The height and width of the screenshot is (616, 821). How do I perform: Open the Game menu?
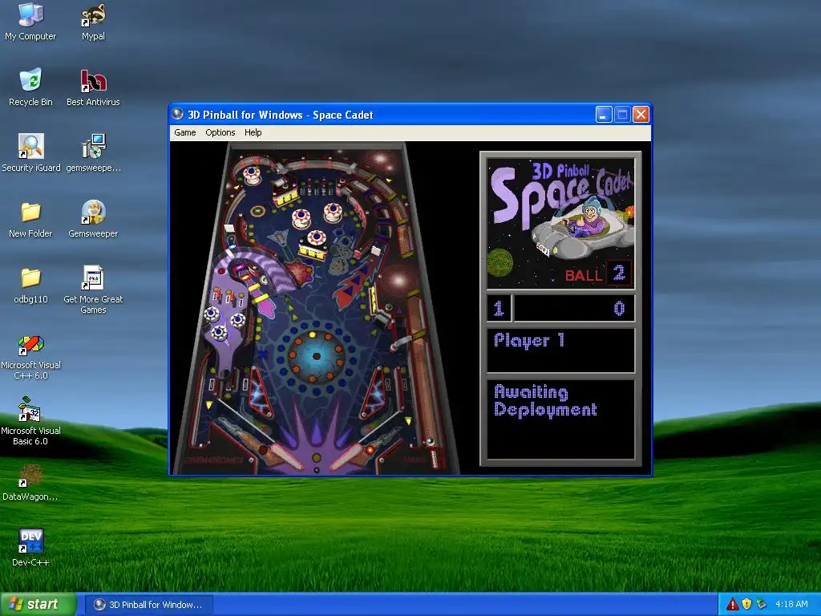(185, 132)
